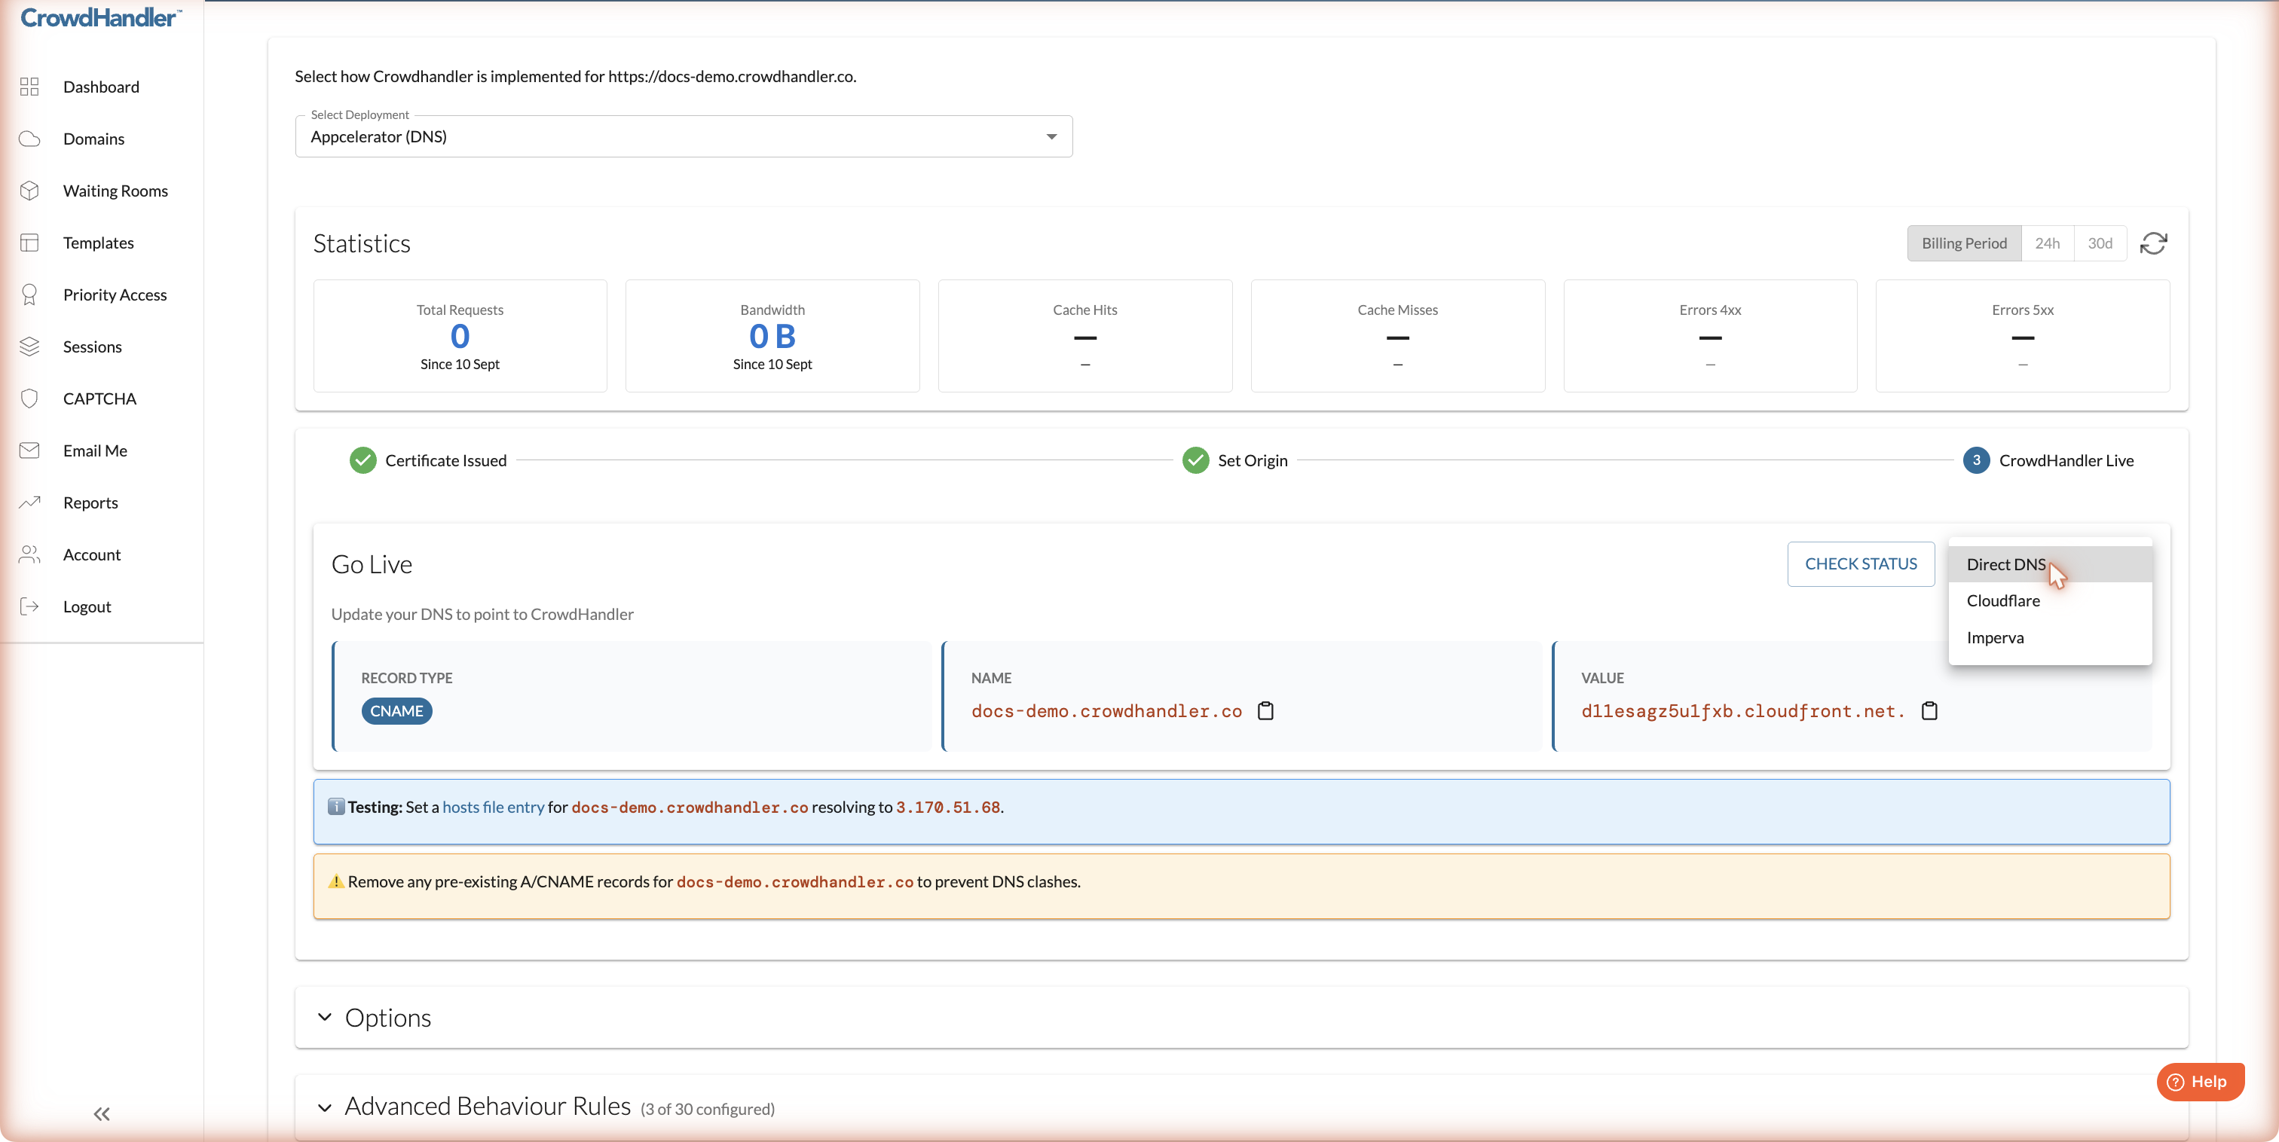Click the 3.170.51.68 IP address text
This screenshot has height=1142, width=2279.
(947, 808)
